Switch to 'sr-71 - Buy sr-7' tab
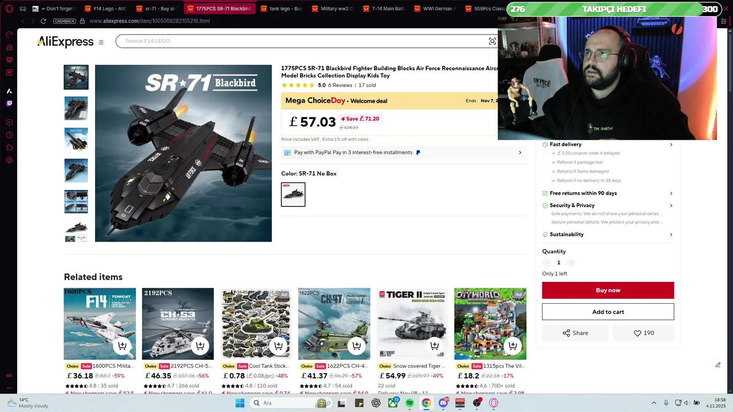The width and height of the screenshot is (733, 412). click(x=157, y=9)
